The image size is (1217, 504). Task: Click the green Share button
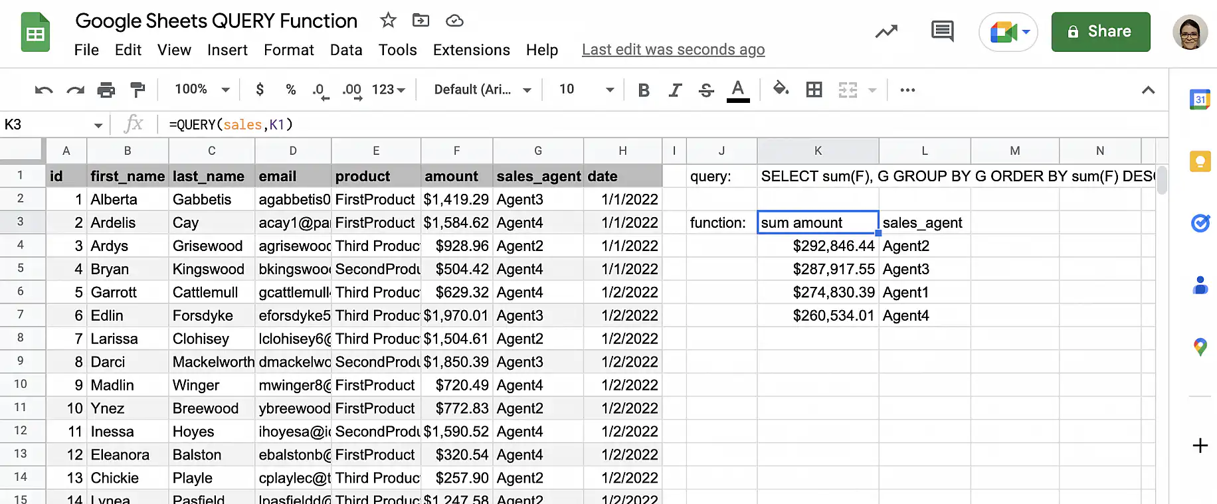click(1101, 31)
